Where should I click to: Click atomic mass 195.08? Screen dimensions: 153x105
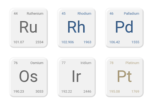(114, 92)
